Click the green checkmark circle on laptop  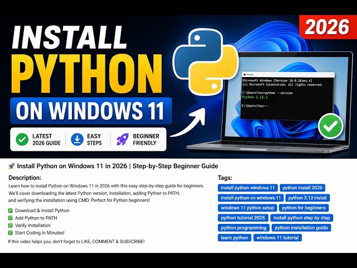click(x=331, y=126)
